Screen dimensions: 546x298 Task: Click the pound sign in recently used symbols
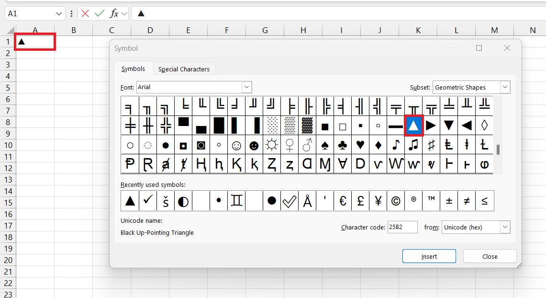360,200
